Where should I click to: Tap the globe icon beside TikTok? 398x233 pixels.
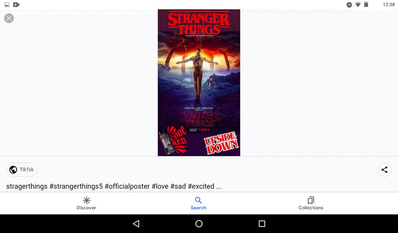(x=13, y=169)
